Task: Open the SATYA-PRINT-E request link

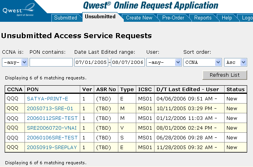Action: [x=47, y=99]
